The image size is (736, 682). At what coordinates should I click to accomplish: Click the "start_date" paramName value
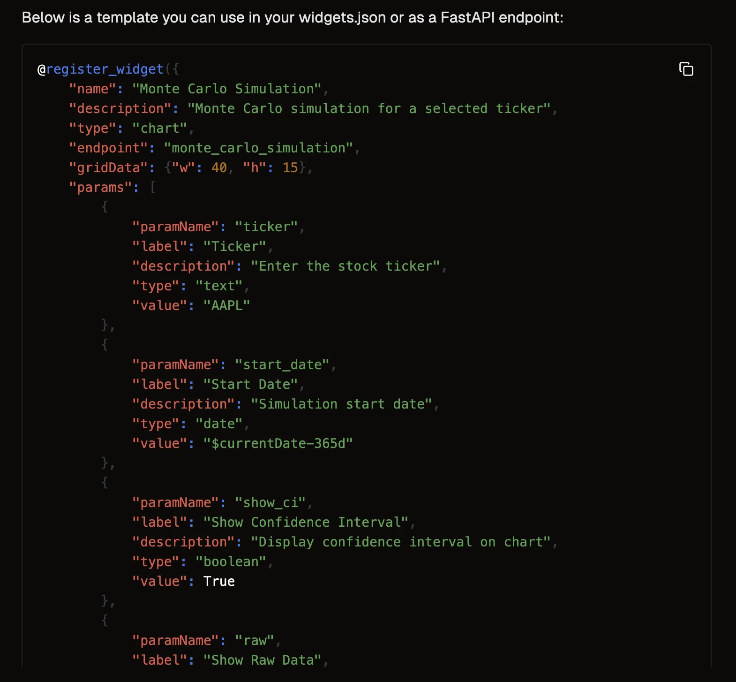coord(282,365)
